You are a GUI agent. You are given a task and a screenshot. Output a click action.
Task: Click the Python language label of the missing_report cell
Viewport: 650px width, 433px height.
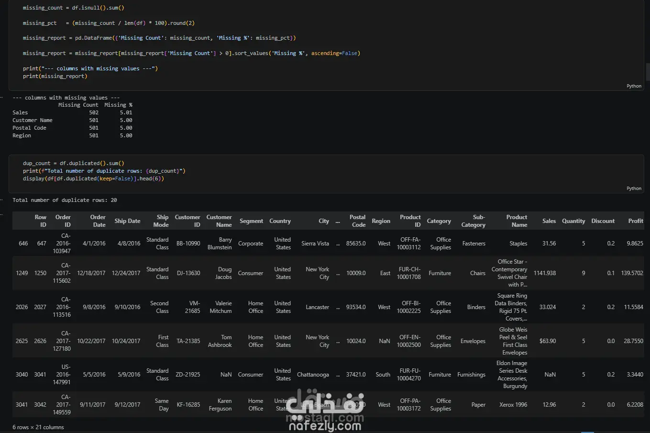(x=634, y=86)
